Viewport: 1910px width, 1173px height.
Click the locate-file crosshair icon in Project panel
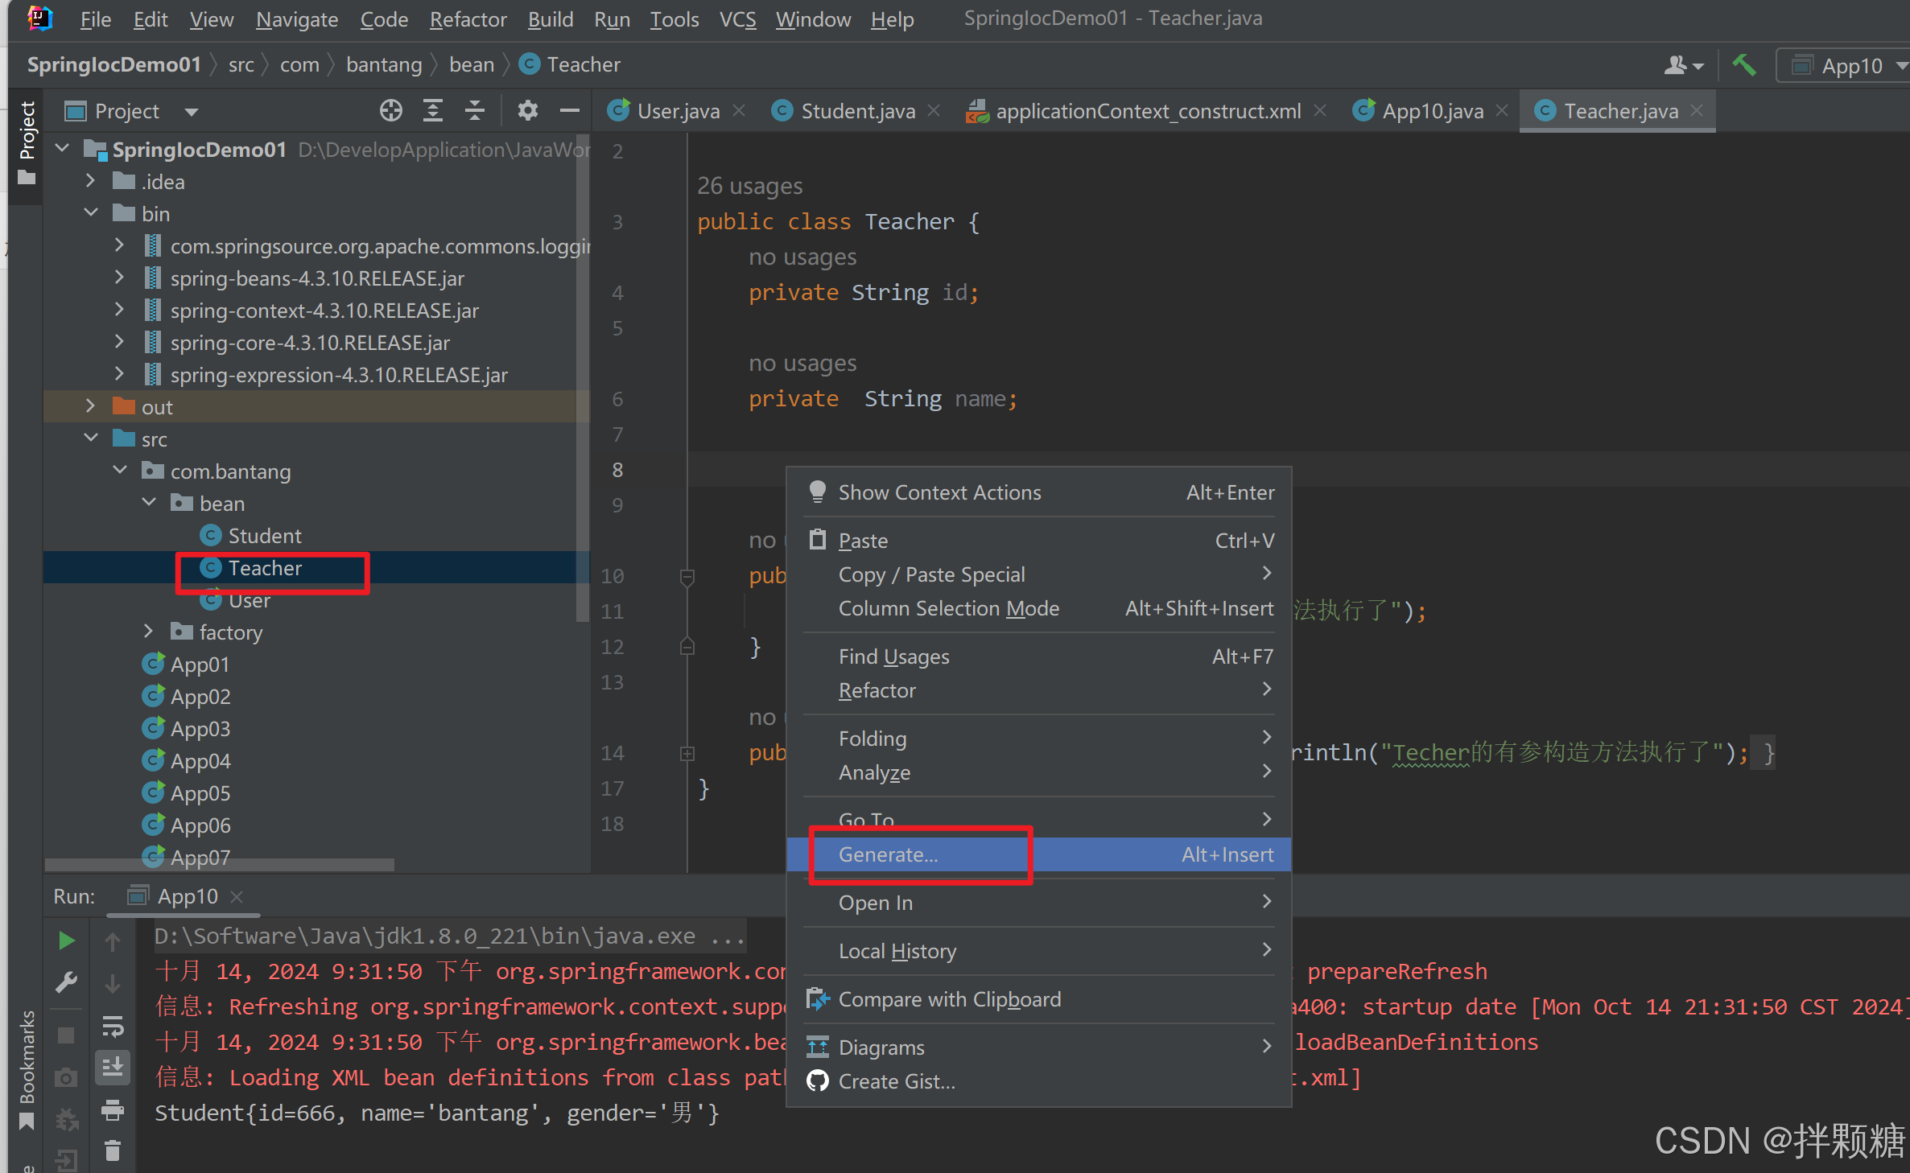(x=391, y=111)
